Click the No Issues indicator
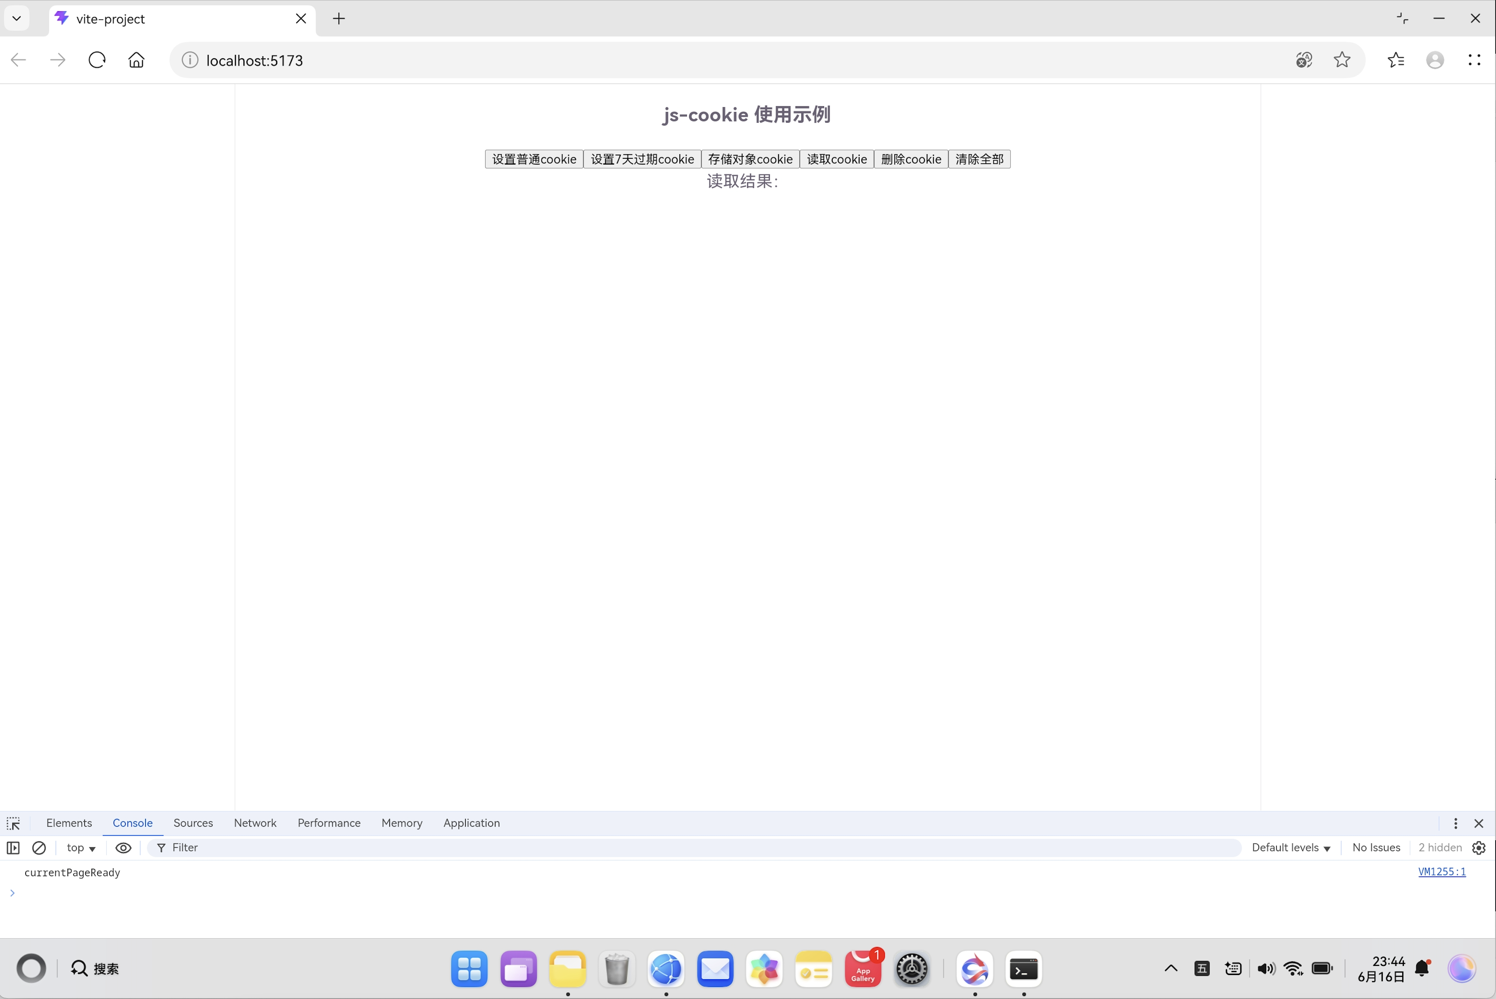 coord(1376,847)
